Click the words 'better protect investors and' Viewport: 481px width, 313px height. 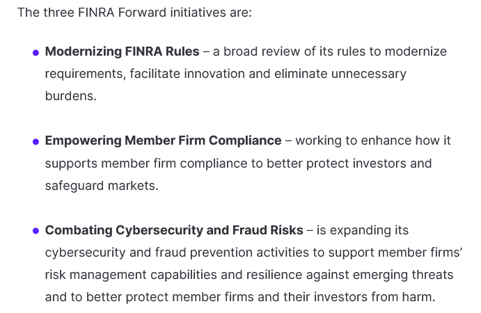[349, 163]
